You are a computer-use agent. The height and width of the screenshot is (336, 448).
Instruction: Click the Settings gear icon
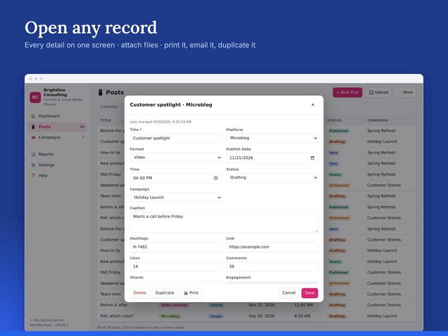pyautogui.click(x=33, y=165)
